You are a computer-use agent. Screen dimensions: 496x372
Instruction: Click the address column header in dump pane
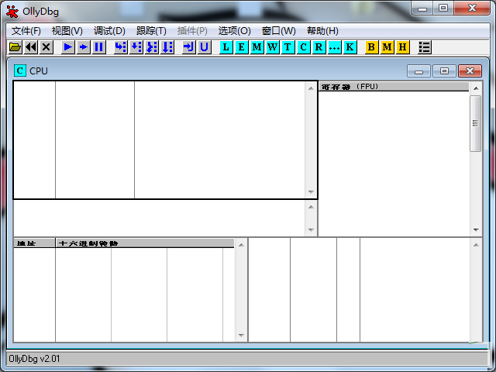[x=34, y=243]
